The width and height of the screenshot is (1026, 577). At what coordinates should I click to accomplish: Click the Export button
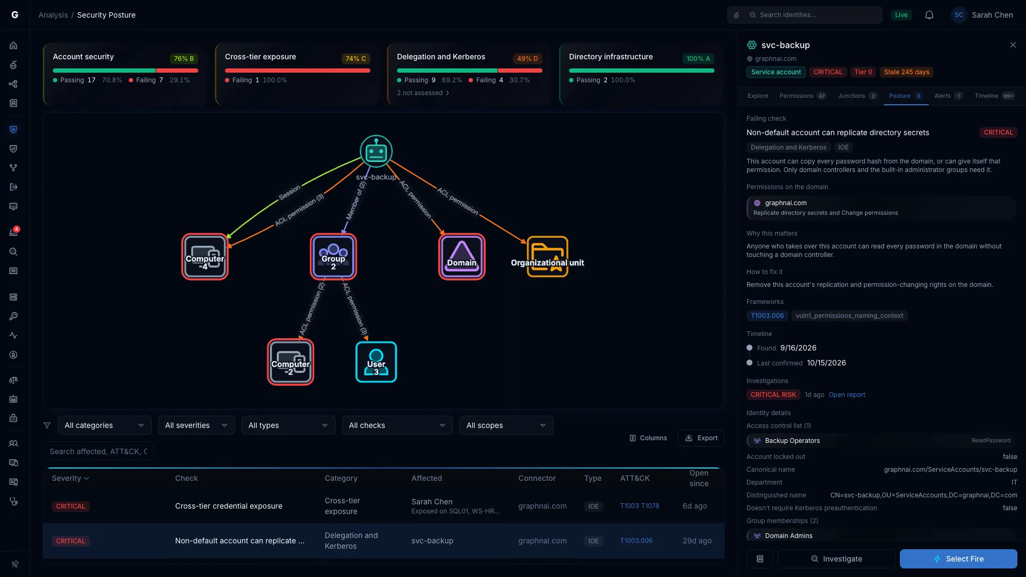tap(701, 438)
